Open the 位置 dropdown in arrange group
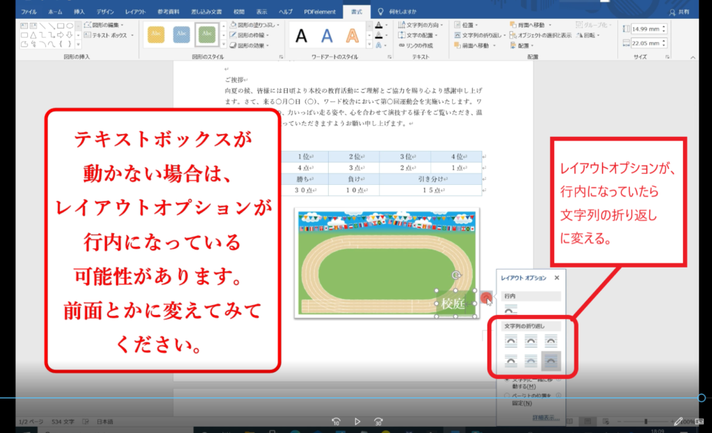Viewport: 712px width, 433px height. (469, 24)
